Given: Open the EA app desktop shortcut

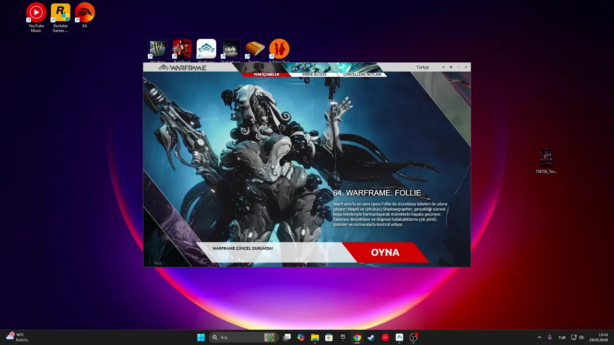Looking at the screenshot, I should 85,15.
